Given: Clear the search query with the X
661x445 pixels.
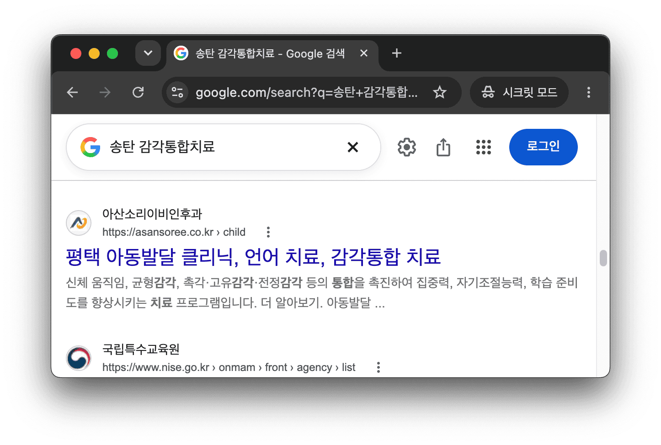Looking at the screenshot, I should 353,147.
